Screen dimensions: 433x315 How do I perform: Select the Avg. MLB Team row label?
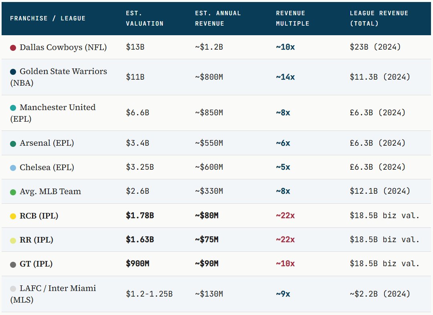tap(50, 191)
